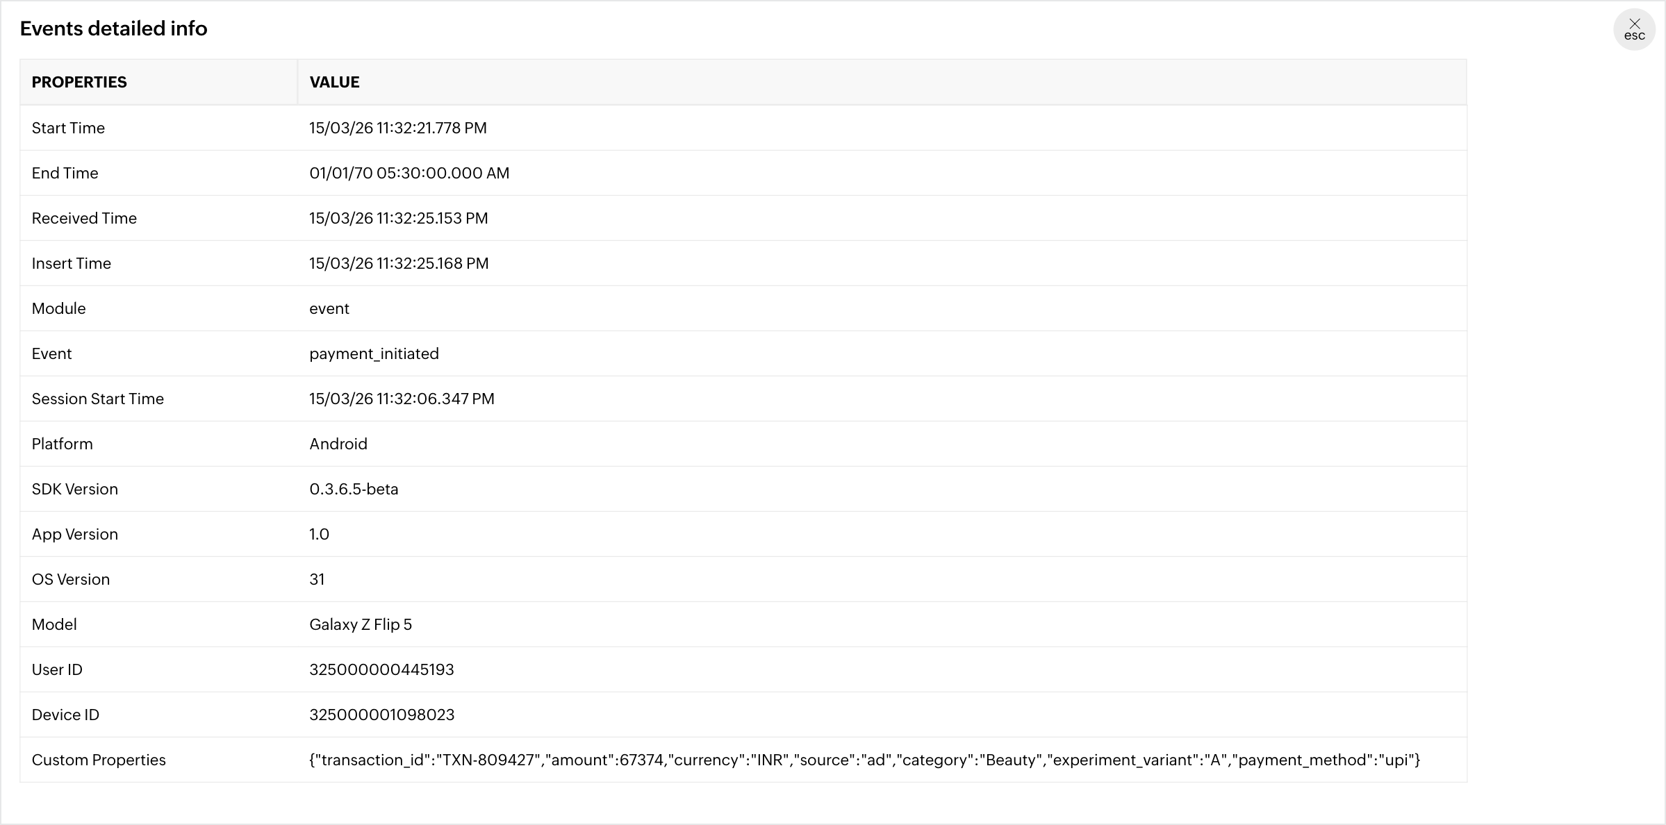Select the OS Version value 31
The height and width of the screenshot is (825, 1666).
[x=317, y=579]
